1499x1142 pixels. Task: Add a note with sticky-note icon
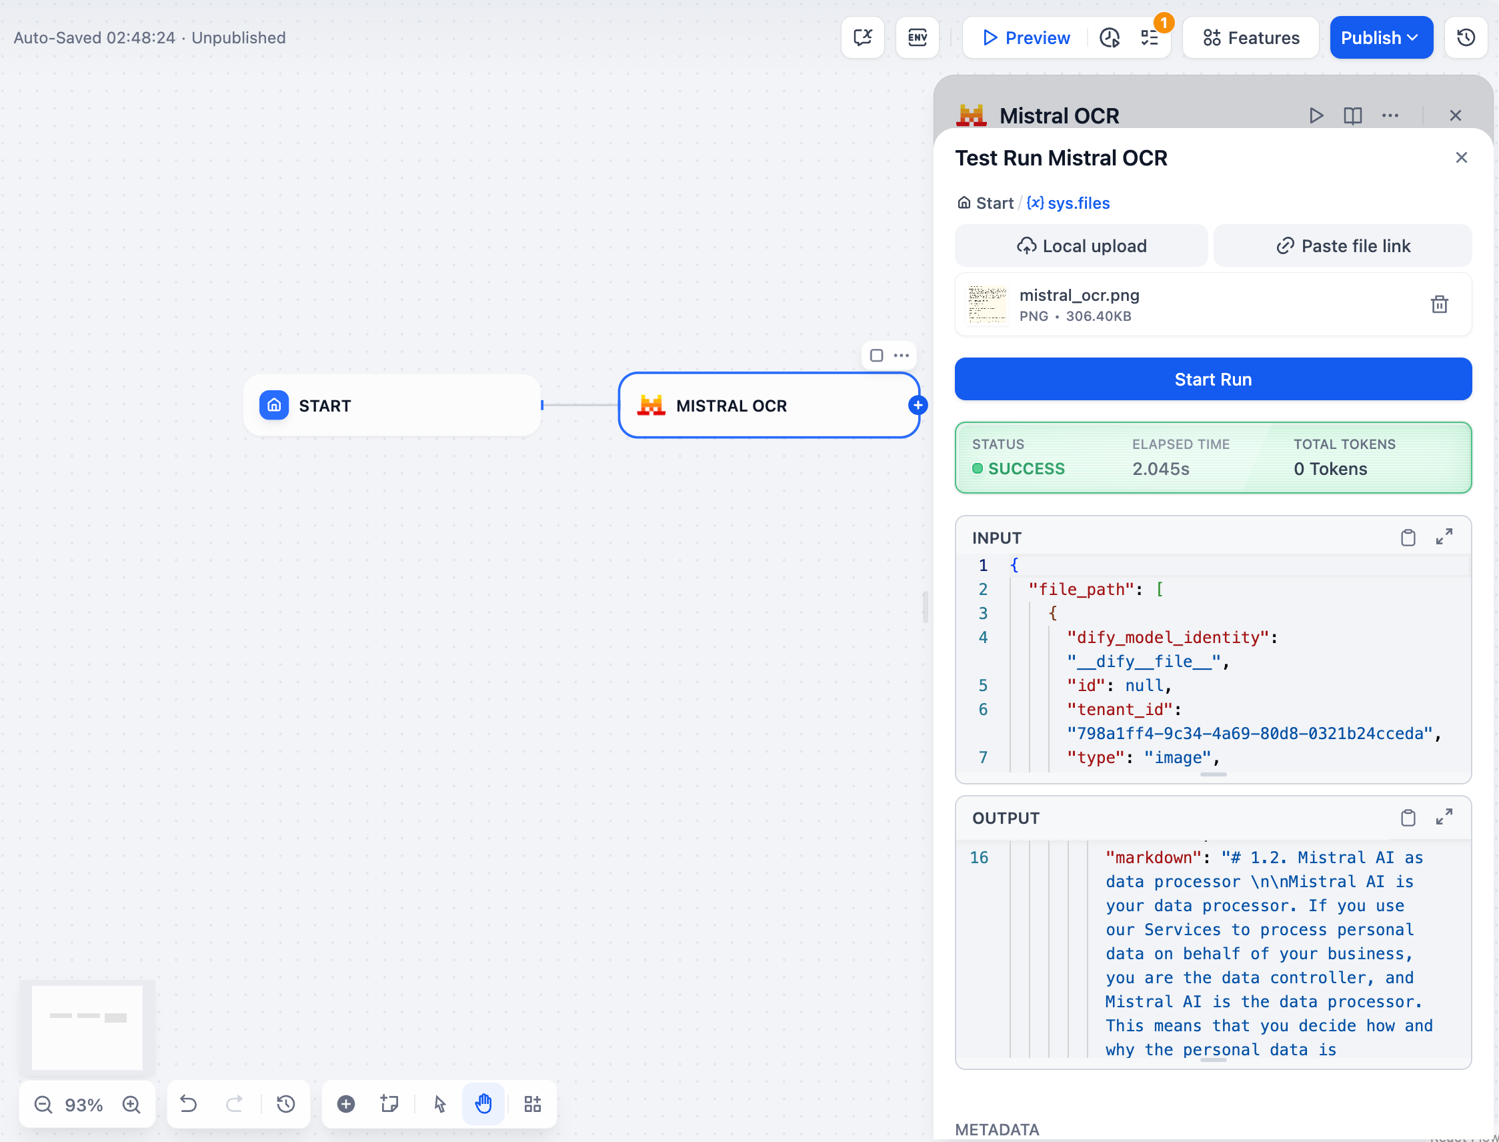click(x=389, y=1103)
